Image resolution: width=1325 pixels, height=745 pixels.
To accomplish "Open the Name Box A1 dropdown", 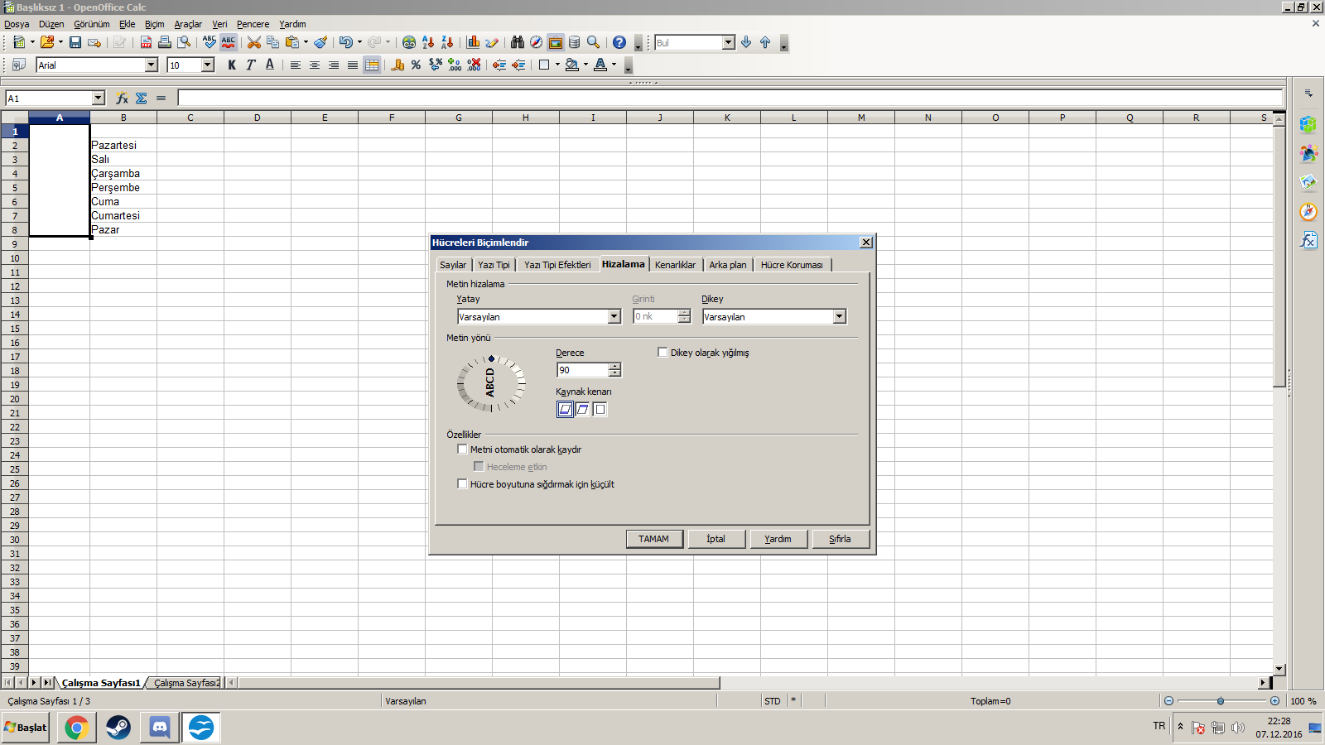I will click(x=98, y=99).
